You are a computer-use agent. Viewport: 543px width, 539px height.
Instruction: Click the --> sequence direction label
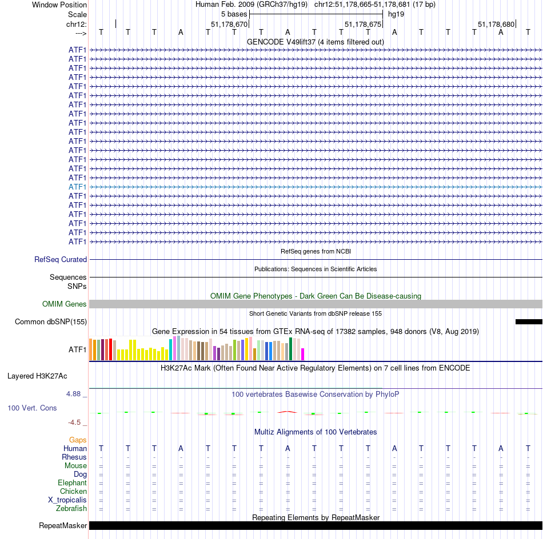(x=81, y=33)
